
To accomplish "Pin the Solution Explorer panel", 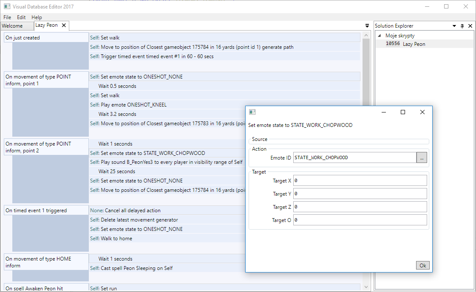I will tap(462, 25).
